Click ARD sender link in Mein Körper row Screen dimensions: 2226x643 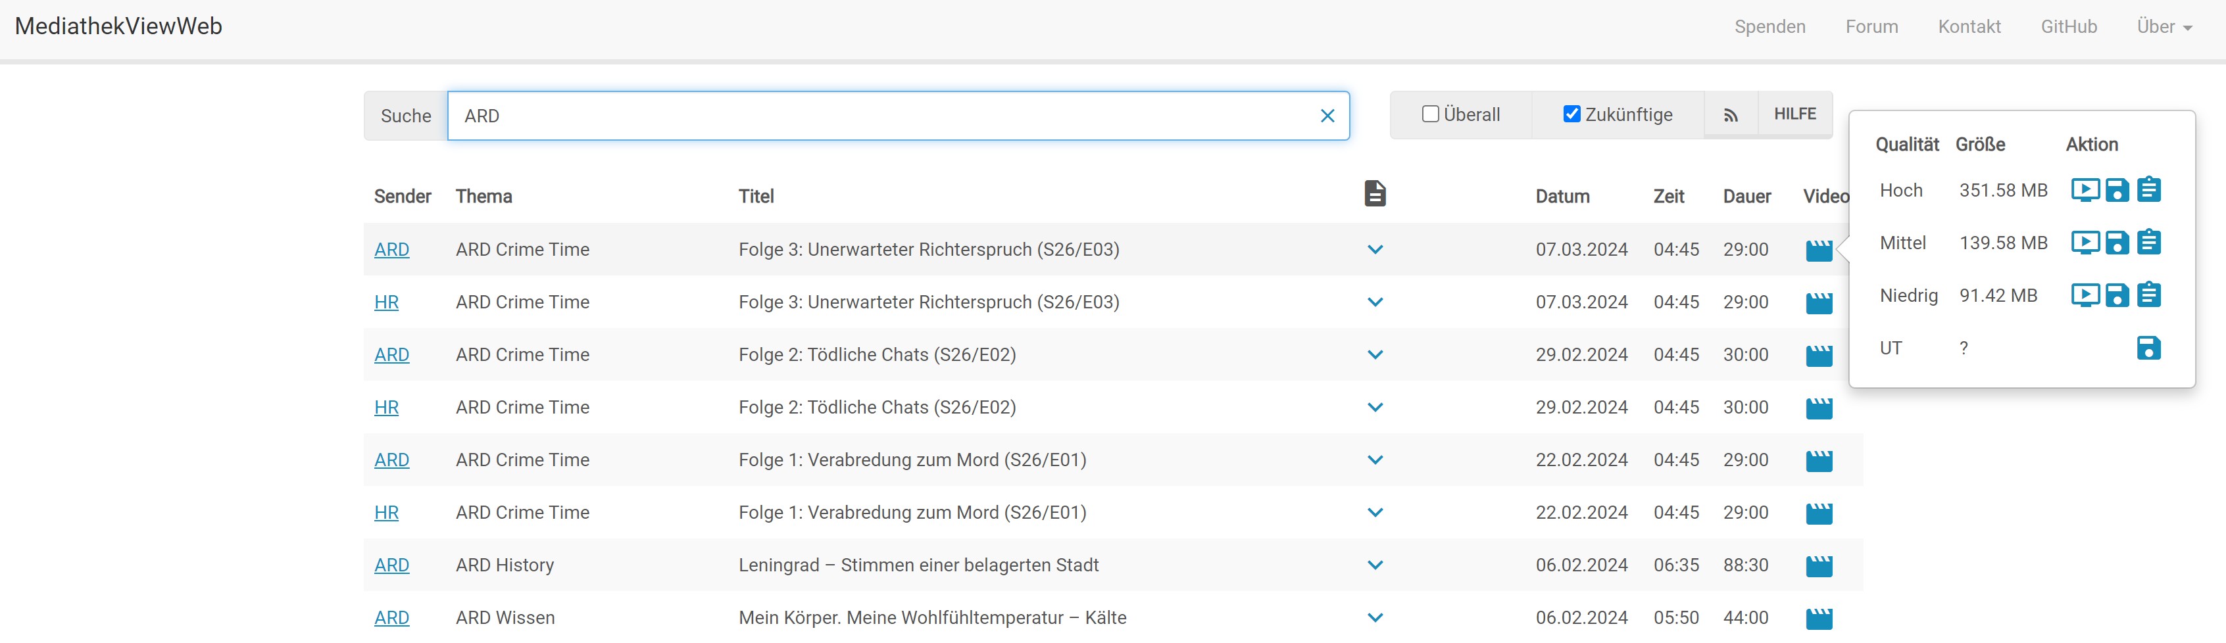[x=391, y=619]
